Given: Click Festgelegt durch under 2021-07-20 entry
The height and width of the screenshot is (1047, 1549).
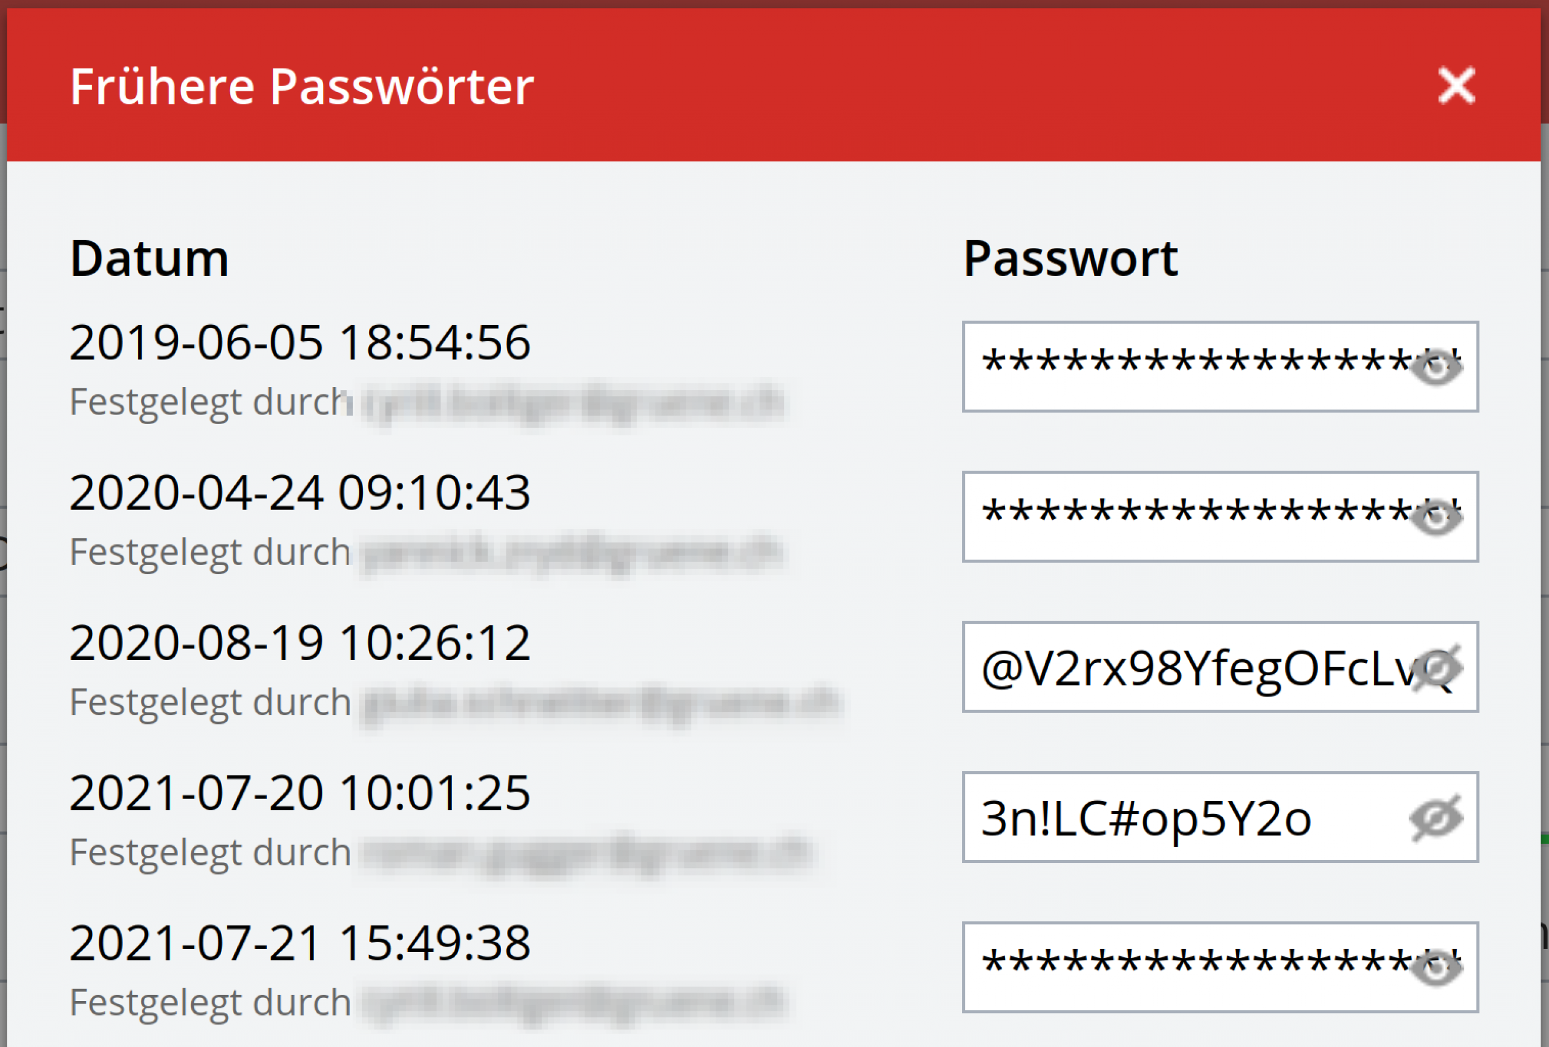Looking at the screenshot, I should click(210, 852).
